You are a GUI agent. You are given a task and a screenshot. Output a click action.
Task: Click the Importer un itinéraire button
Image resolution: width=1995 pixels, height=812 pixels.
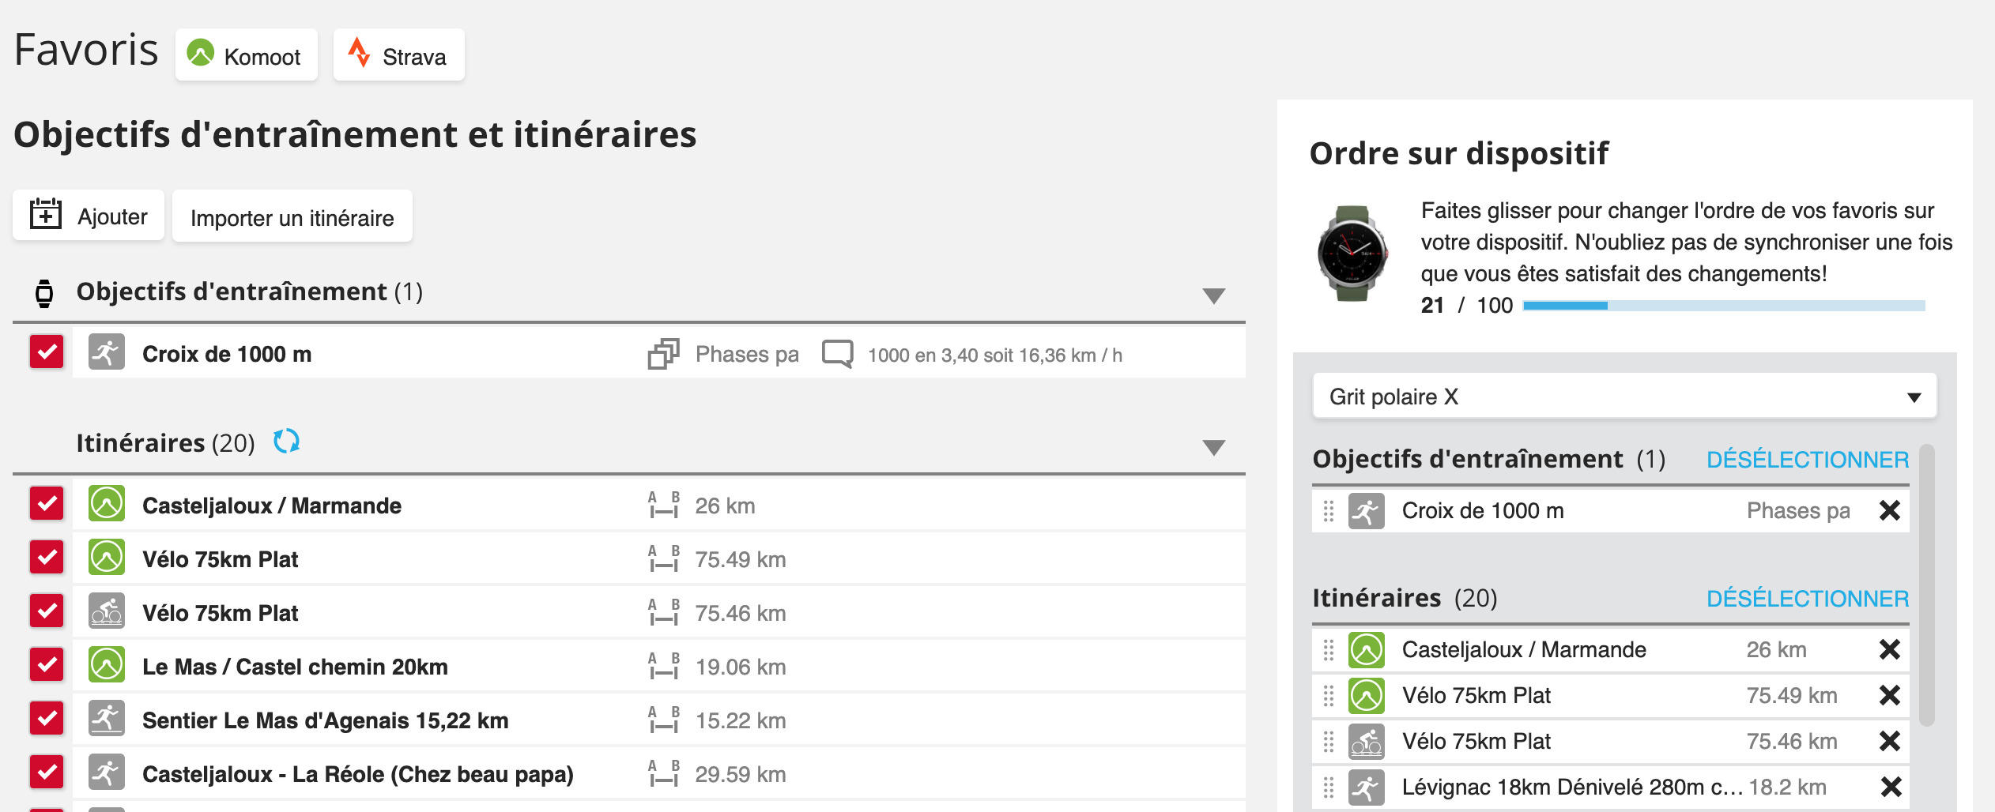(x=292, y=217)
